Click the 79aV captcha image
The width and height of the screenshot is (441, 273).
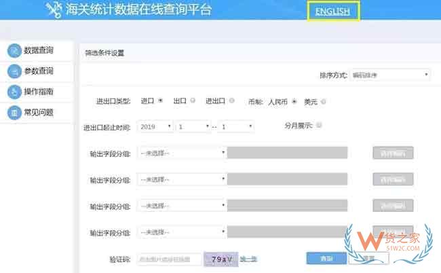coord(221,259)
